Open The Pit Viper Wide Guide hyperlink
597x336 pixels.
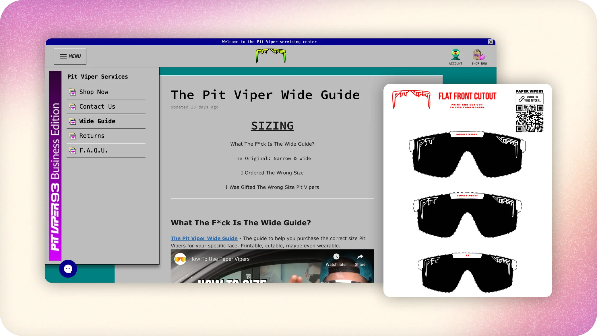(x=204, y=238)
